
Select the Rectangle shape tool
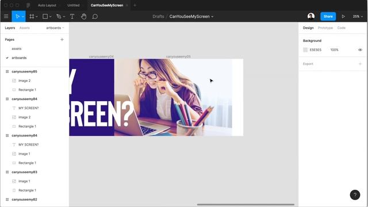point(45,17)
